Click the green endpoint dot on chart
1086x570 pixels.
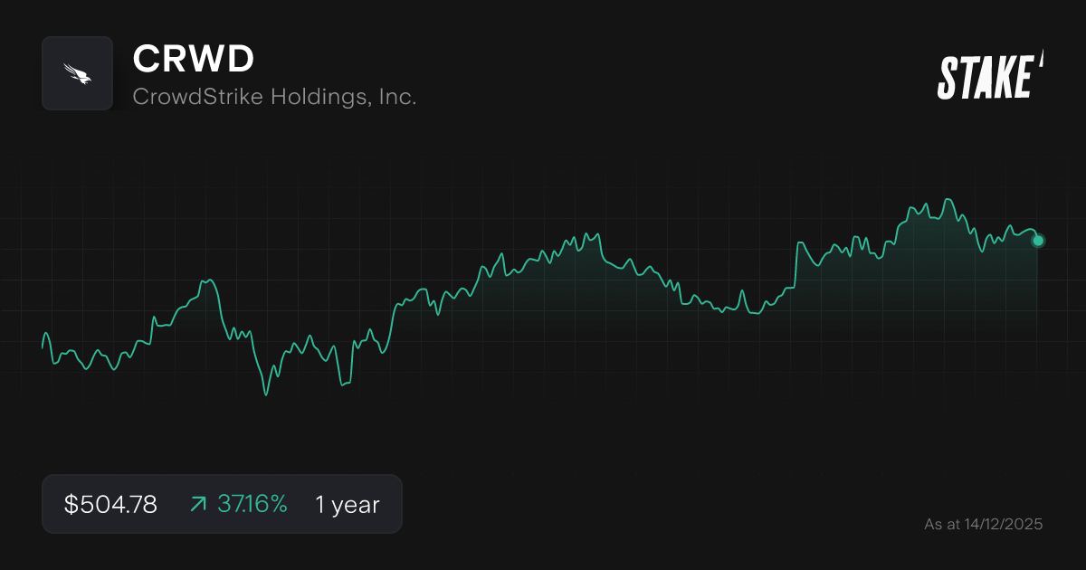point(1038,241)
